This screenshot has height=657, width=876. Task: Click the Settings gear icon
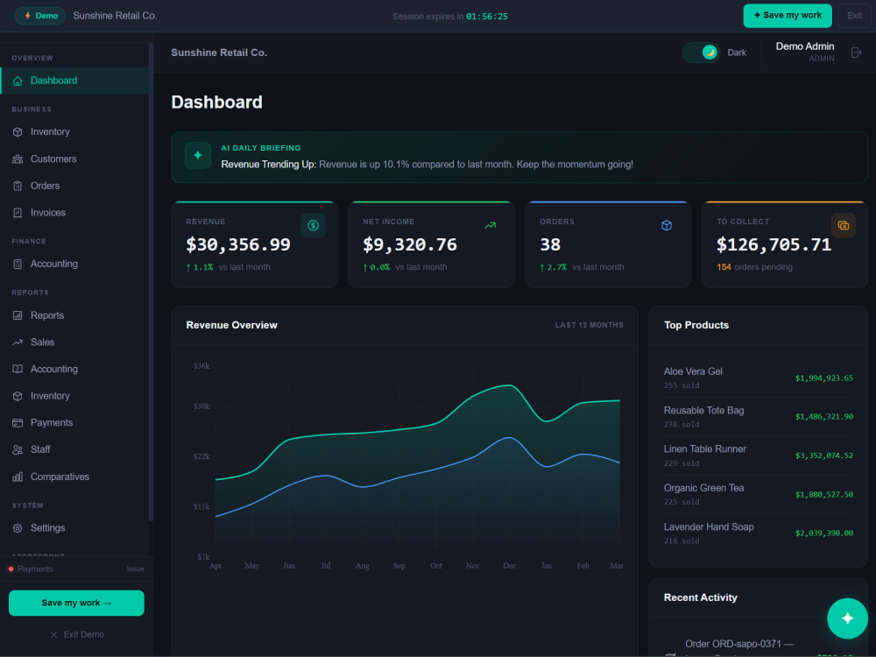[18, 528]
